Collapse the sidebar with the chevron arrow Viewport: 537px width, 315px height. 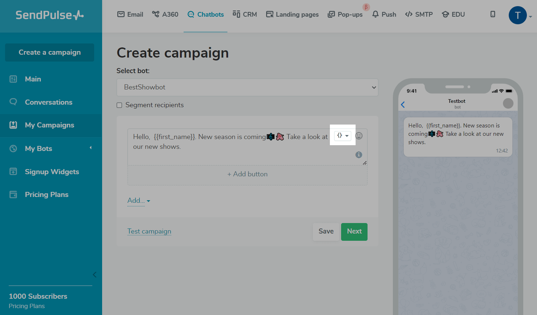(95, 274)
